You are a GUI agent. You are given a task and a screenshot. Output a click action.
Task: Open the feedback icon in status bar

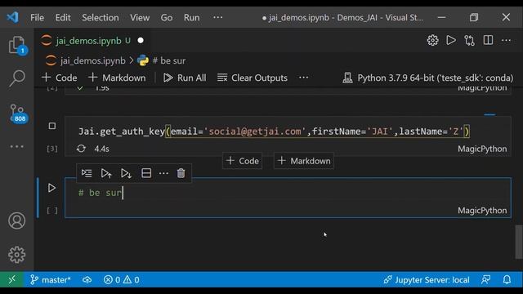[485, 279]
